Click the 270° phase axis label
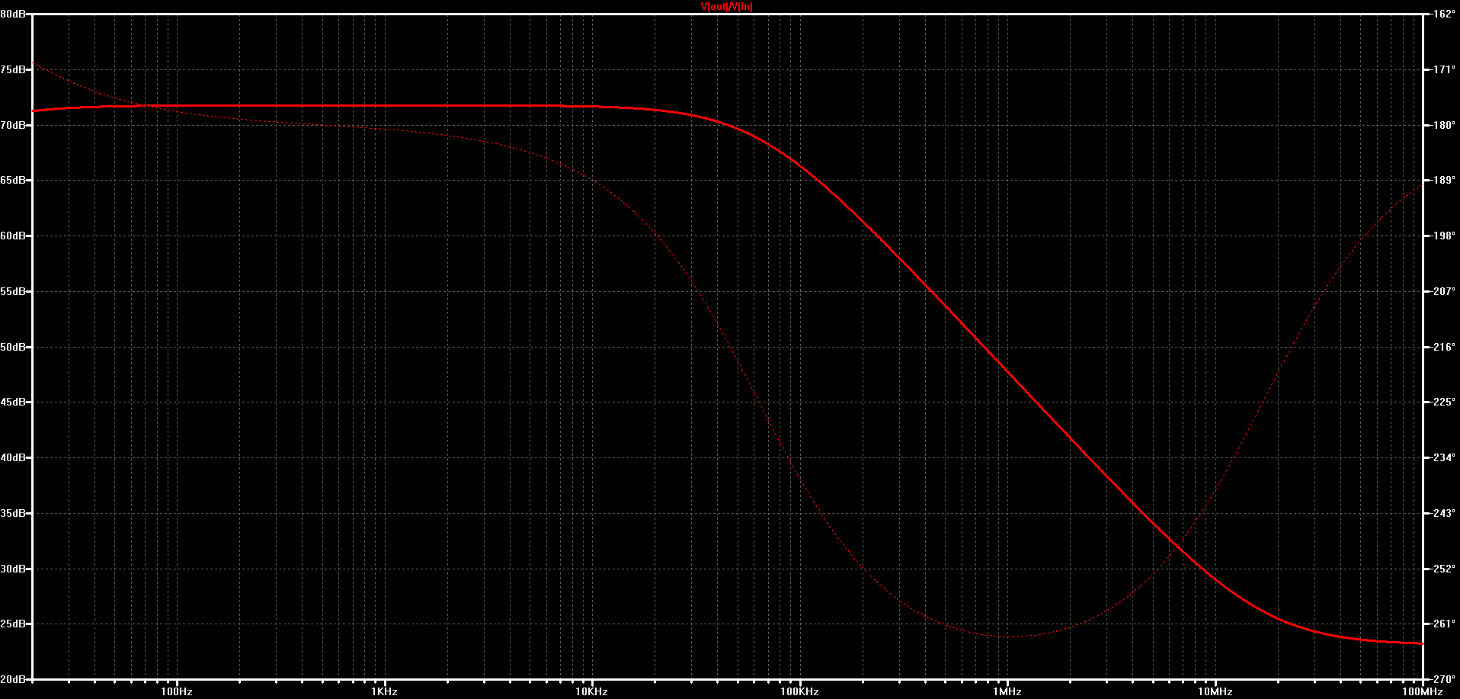 pos(1444,679)
